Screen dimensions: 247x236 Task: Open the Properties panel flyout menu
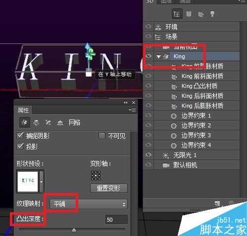click(132, 110)
